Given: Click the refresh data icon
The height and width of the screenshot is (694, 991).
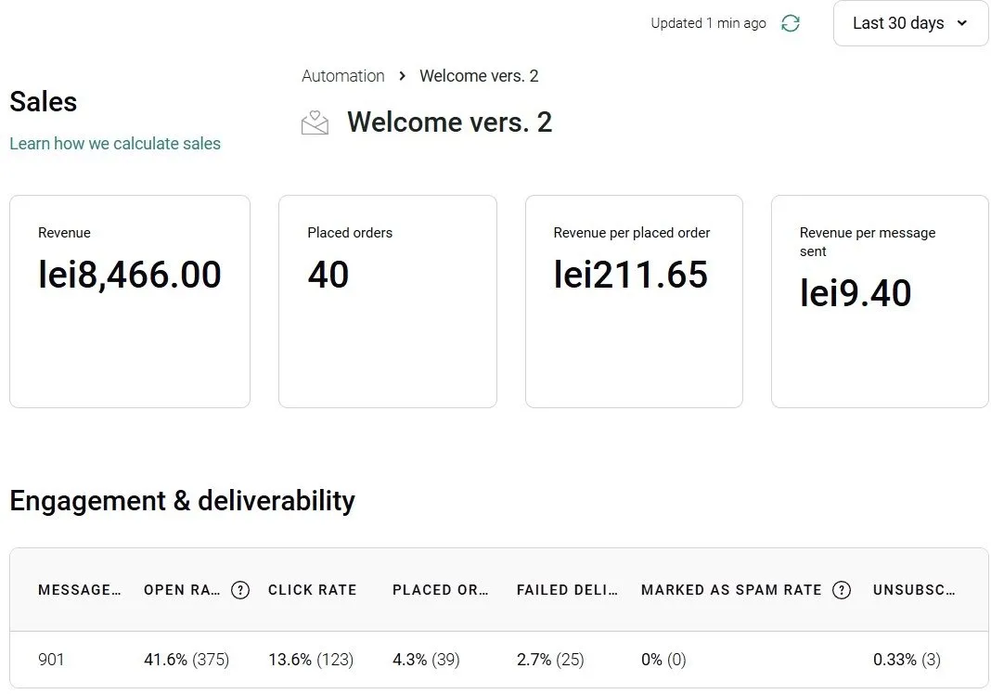Looking at the screenshot, I should (790, 23).
